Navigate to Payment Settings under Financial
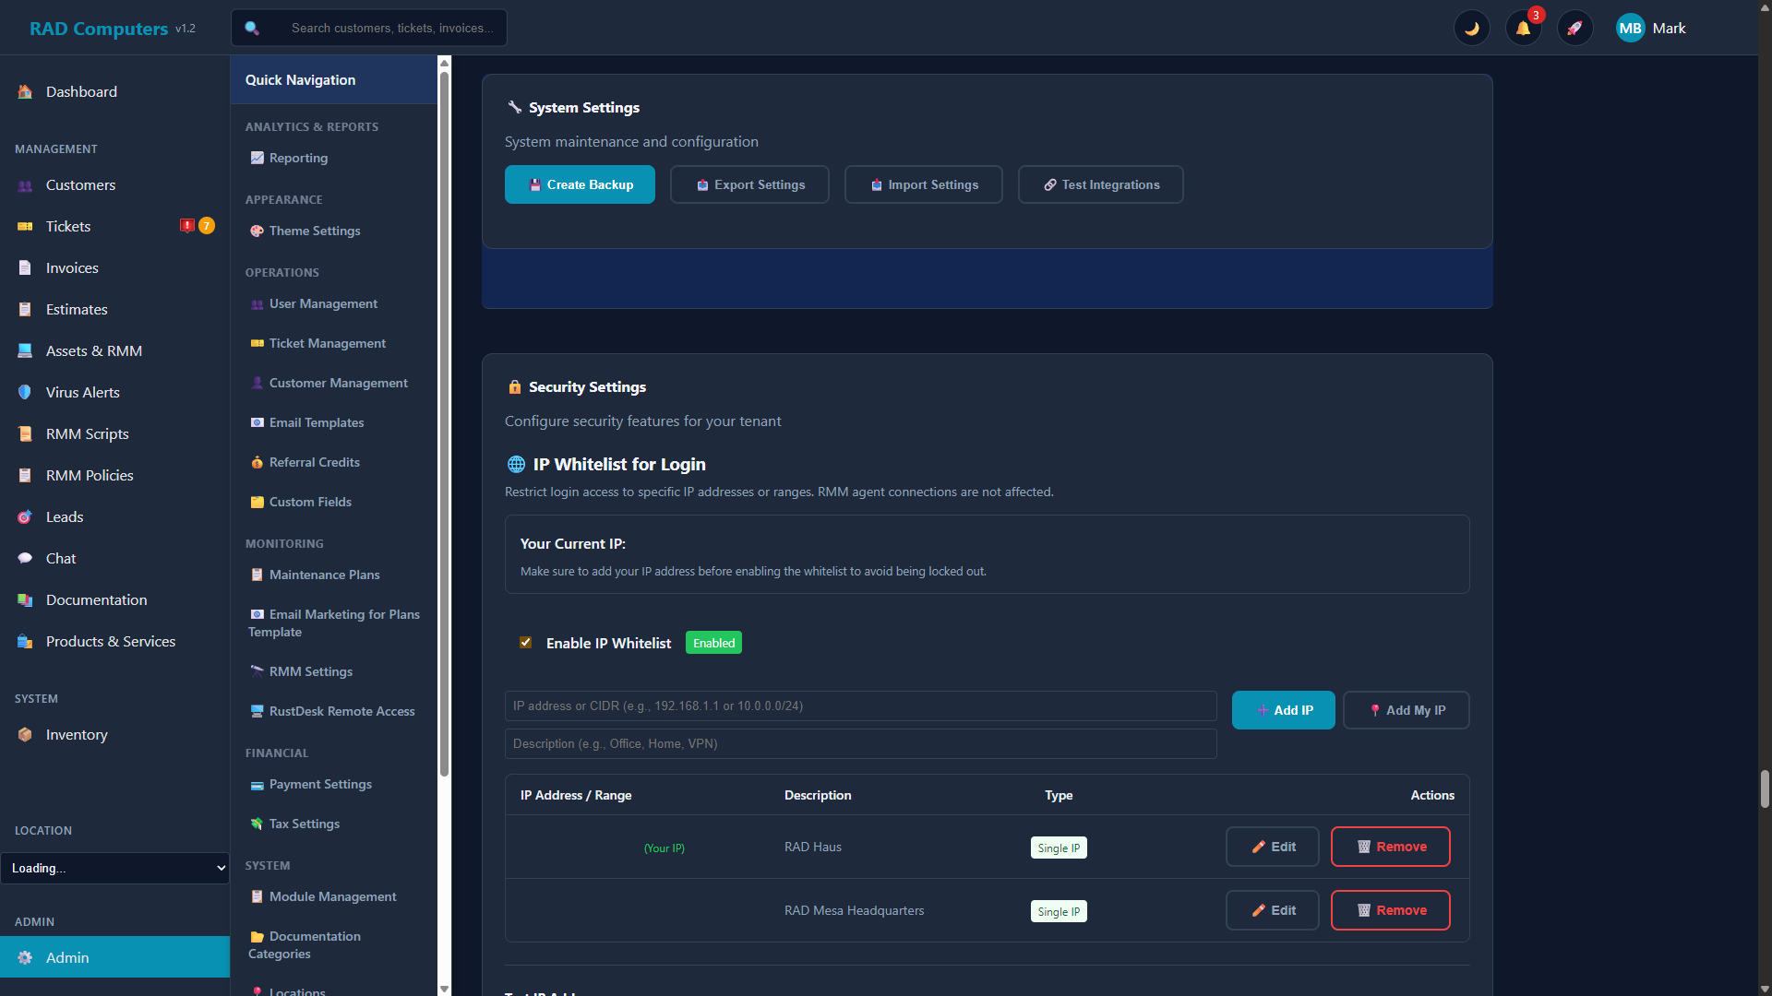Viewport: 1772px width, 996px height. [x=320, y=784]
